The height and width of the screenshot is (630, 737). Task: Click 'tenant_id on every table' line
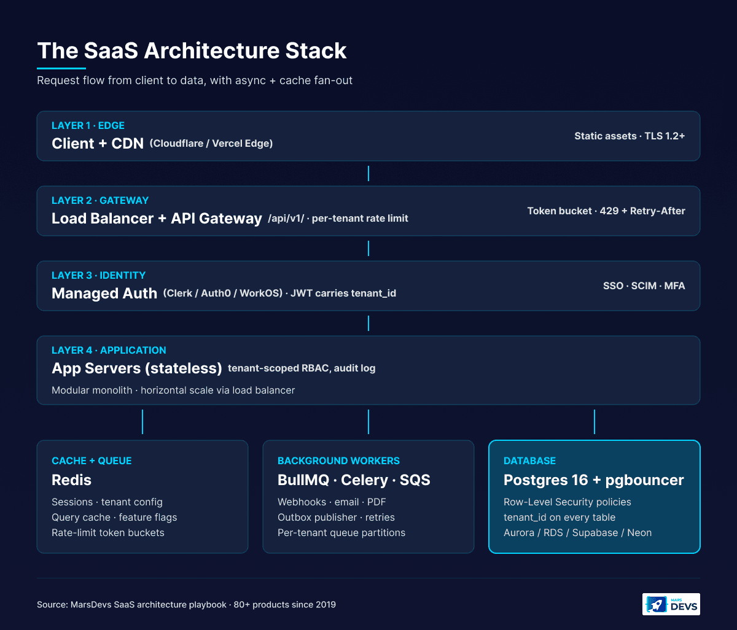click(x=560, y=517)
